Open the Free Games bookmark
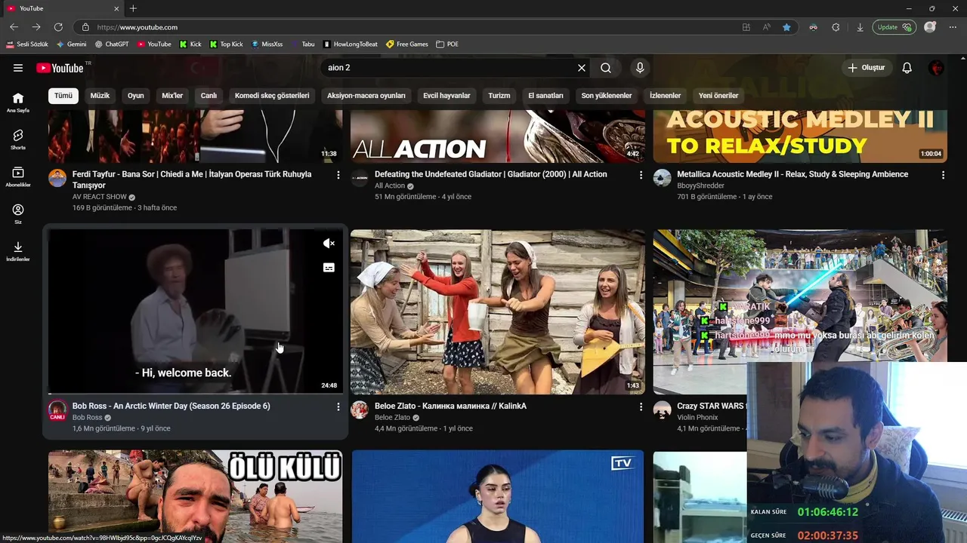The image size is (967, 543). click(406, 44)
